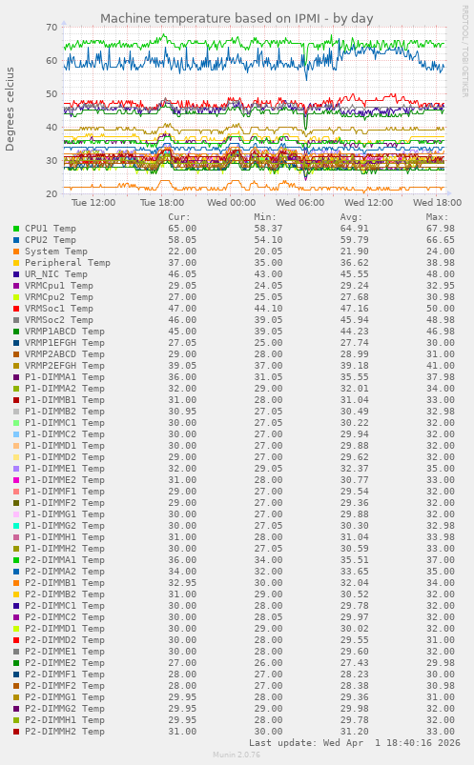Click VRMP2EFGH Temp max value "41.00"
This screenshot has height=765, width=474.
pyautogui.click(x=441, y=366)
